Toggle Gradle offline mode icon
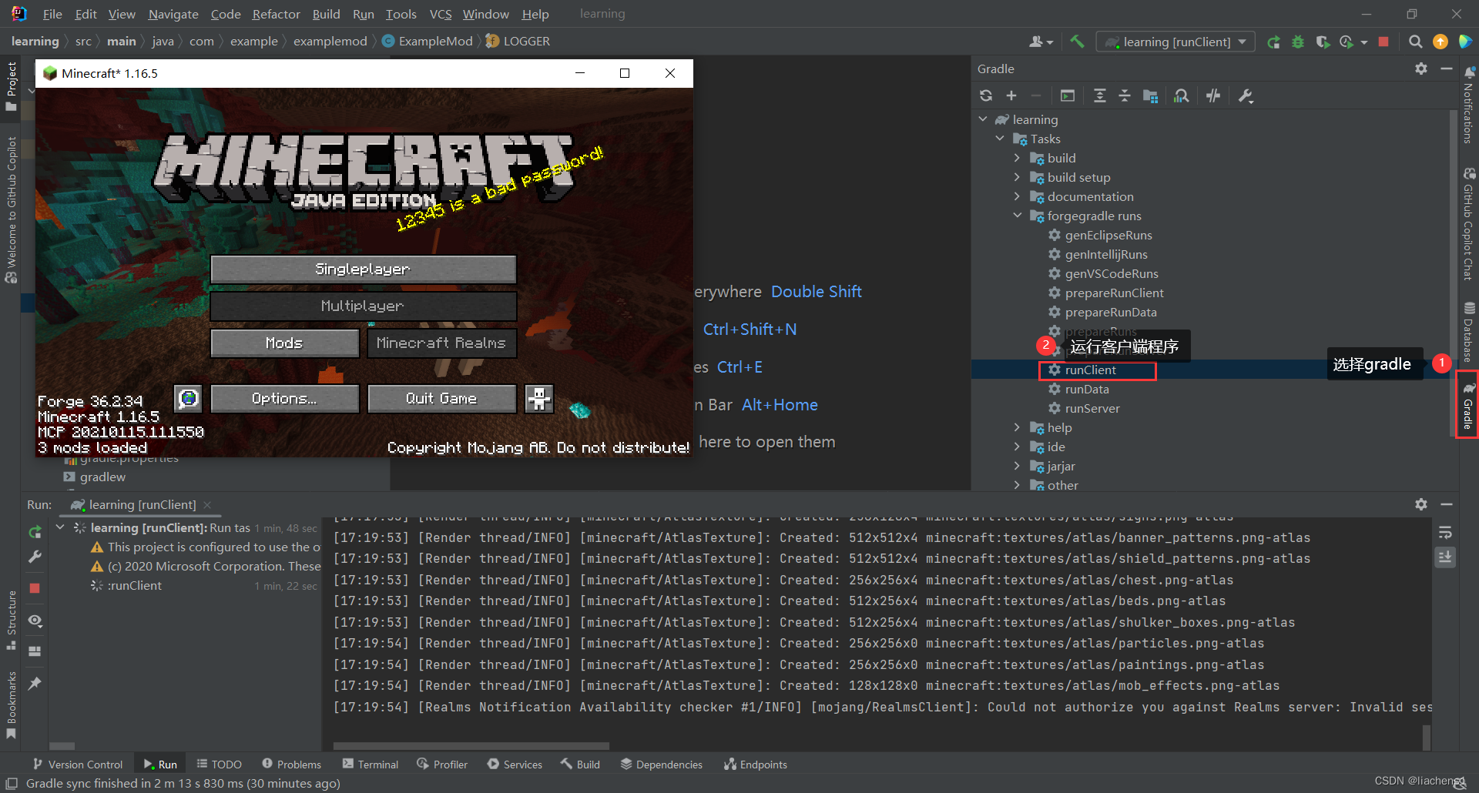 tap(1213, 95)
